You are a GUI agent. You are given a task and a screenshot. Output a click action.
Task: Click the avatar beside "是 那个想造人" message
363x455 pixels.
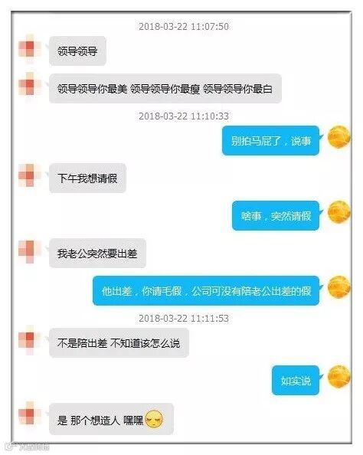[28, 414]
